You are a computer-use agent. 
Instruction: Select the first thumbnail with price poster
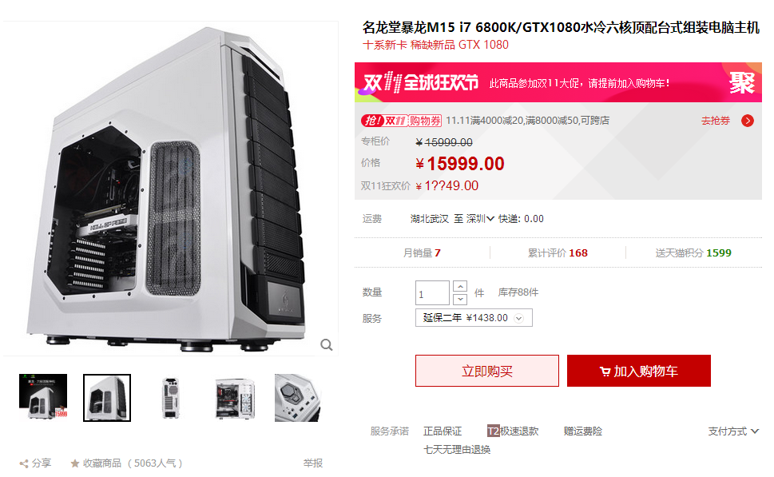pos(43,397)
